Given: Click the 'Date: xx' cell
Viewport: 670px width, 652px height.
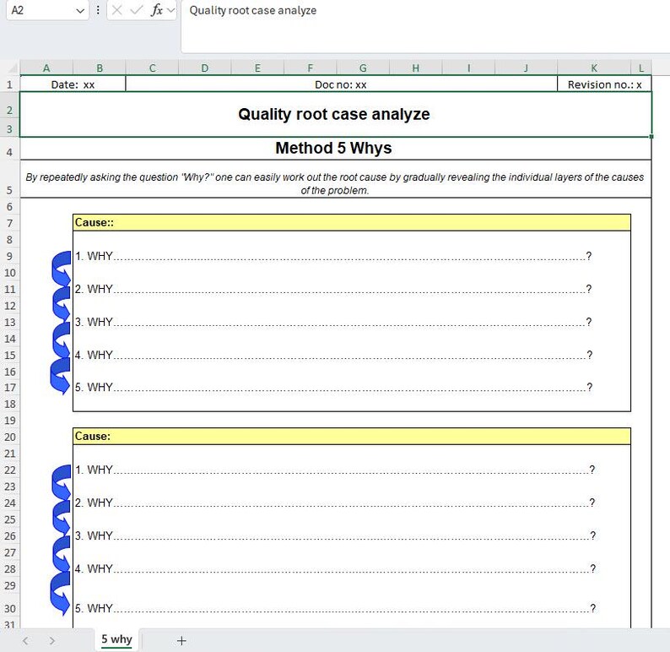Looking at the screenshot, I should click(73, 84).
